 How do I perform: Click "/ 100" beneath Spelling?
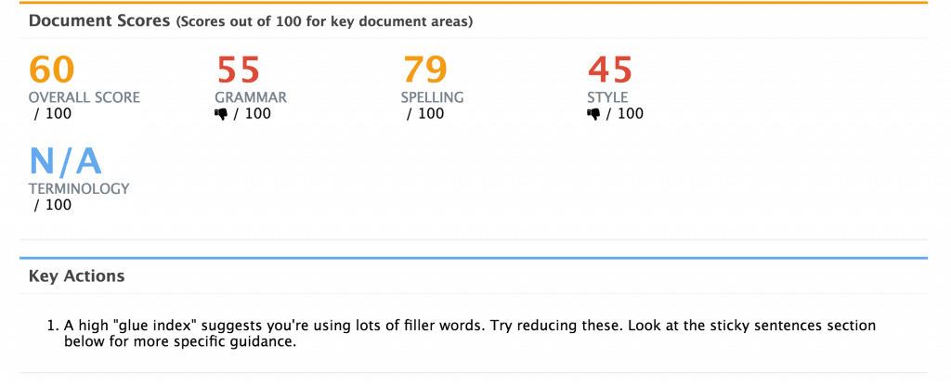coord(424,114)
